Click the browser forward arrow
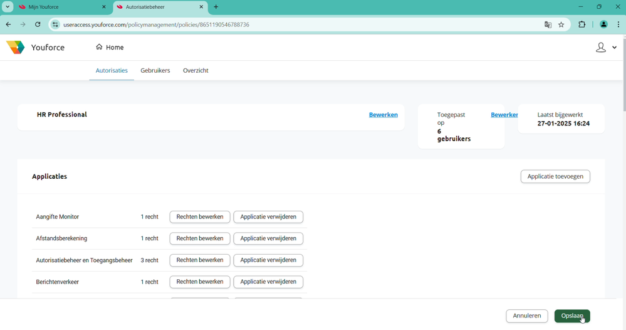Image resolution: width=626 pixels, height=330 pixels. [x=23, y=24]
